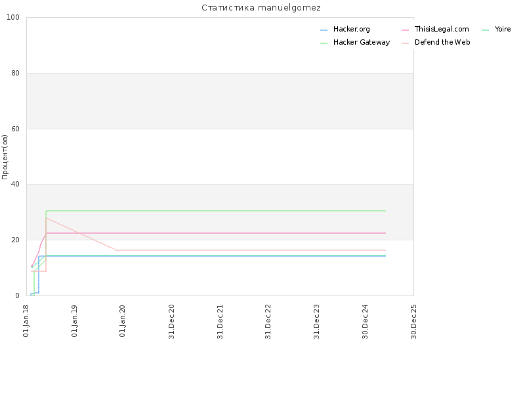The height and width of the screenshot is (394, 525).
Task: Click the green Hacker Gateway plateau line
Action: click(x=216, y=211)
